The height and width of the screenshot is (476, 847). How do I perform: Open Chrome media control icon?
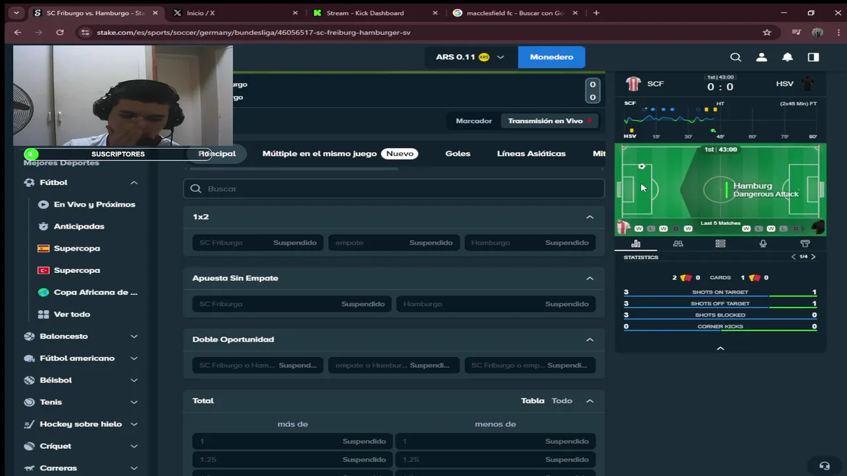tap(796, 32)
